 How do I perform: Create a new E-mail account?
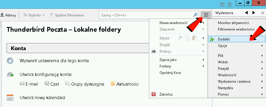coord(32,84)
